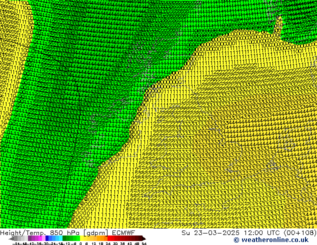Click the '-54' value on the color scale
Screen dimensions: 317x245
click(17, 243)
